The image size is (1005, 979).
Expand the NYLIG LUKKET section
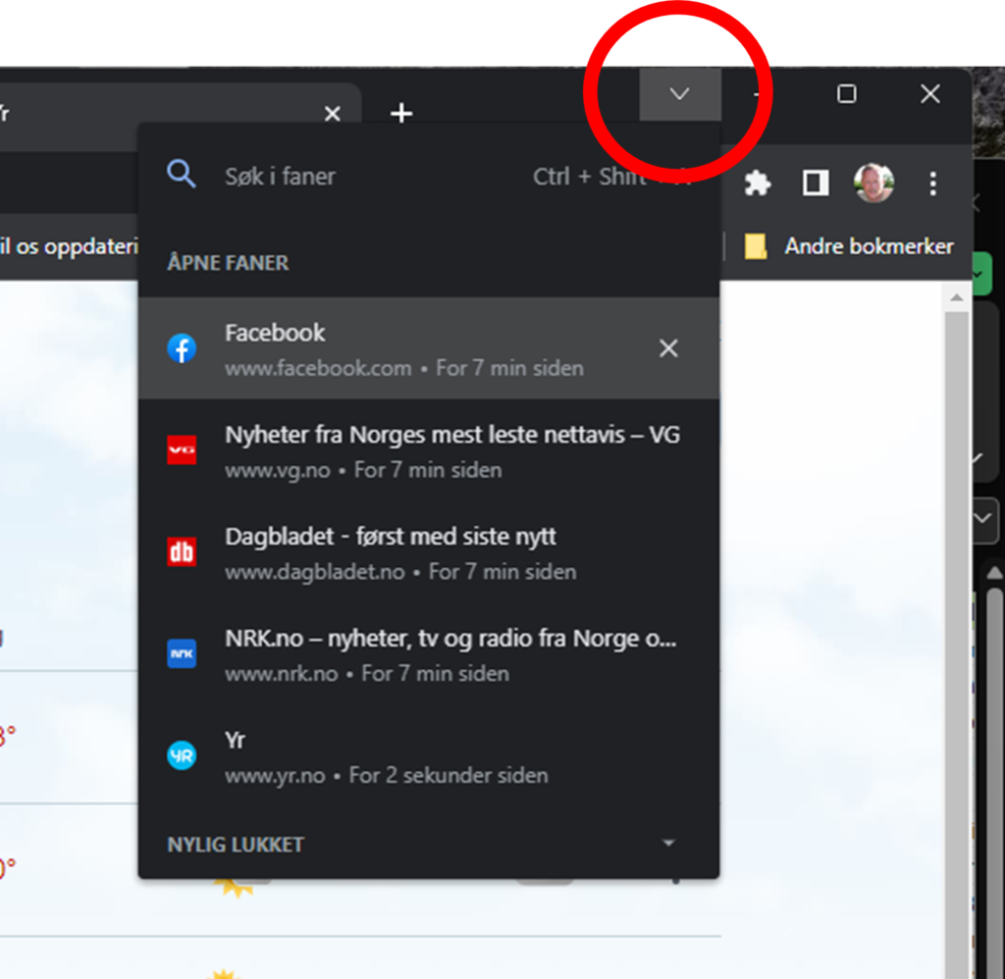pos(669,843)
